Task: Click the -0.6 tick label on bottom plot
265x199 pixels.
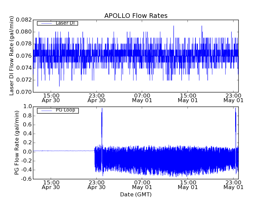Action: [26, 179]
